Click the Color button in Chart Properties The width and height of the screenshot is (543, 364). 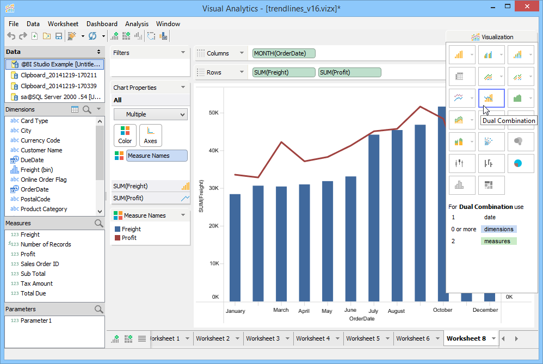(x=125, y=135)
